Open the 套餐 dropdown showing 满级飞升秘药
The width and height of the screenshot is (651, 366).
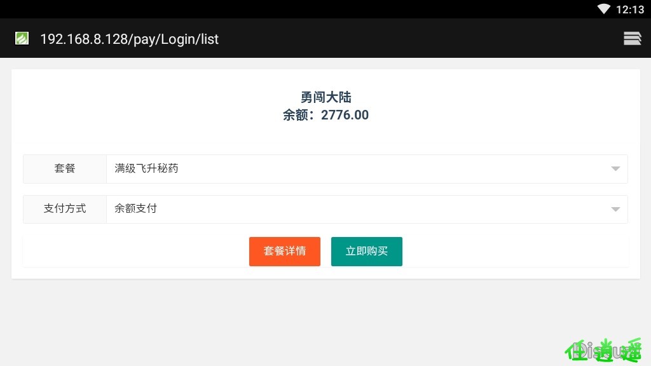367,169
